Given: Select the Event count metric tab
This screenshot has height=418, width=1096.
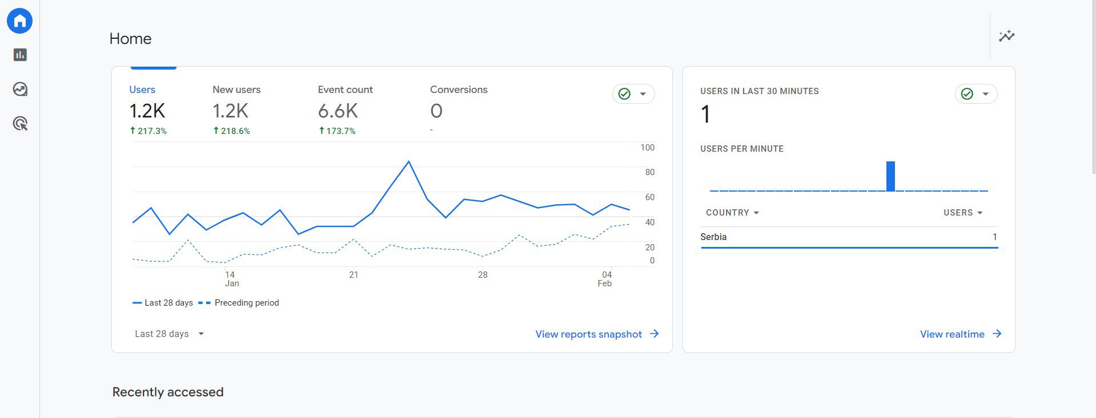Looking at the screenshot, I should 345,109.
